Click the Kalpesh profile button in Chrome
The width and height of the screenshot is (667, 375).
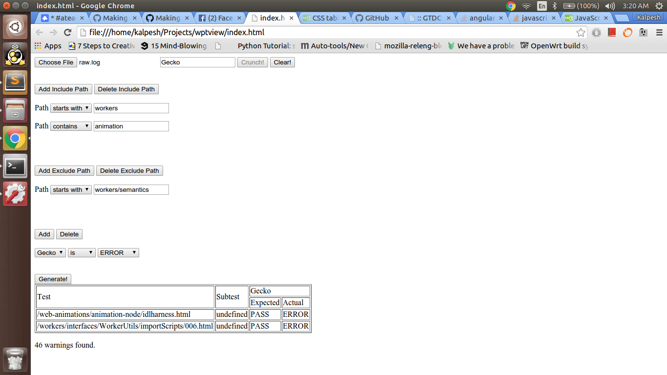(x=648, y=18)
